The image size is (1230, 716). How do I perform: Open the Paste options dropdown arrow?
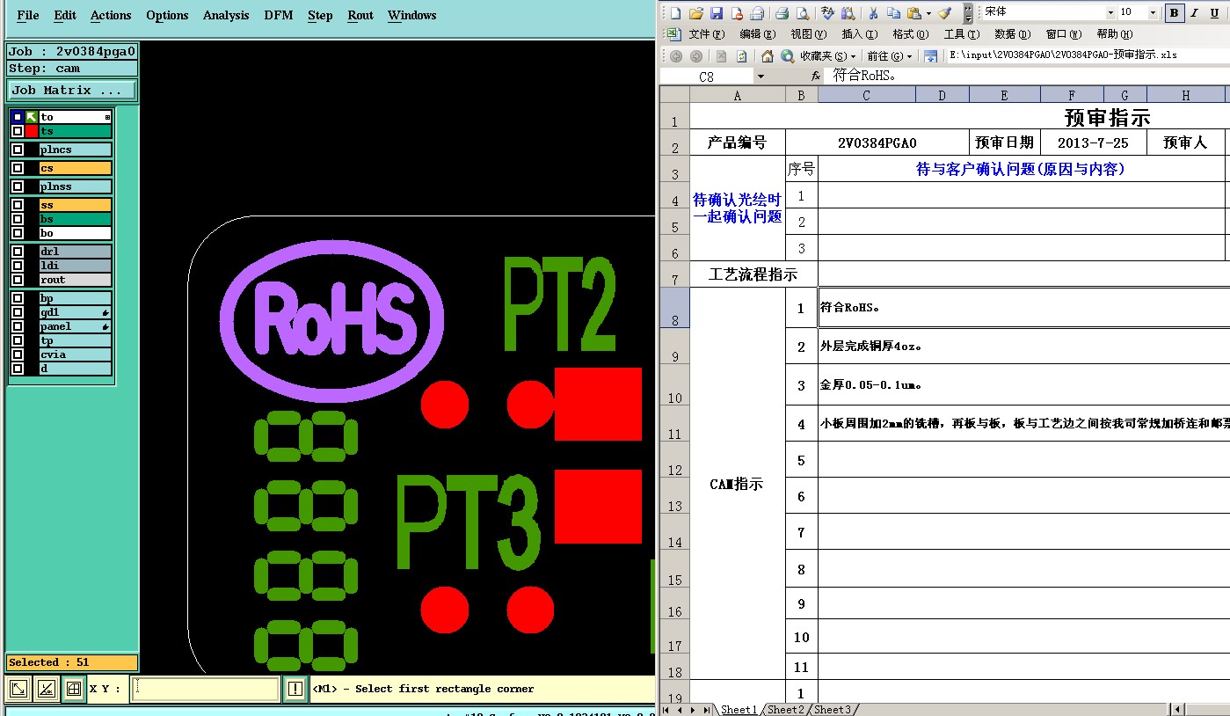tap(928, 13)
